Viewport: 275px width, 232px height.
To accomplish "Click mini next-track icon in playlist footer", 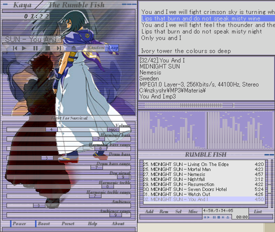I will pos(223,217).
